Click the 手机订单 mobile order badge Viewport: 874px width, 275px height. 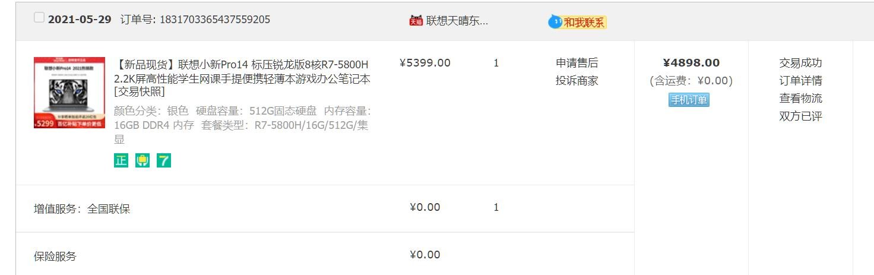pyautogui.click(x=689, y=100)
